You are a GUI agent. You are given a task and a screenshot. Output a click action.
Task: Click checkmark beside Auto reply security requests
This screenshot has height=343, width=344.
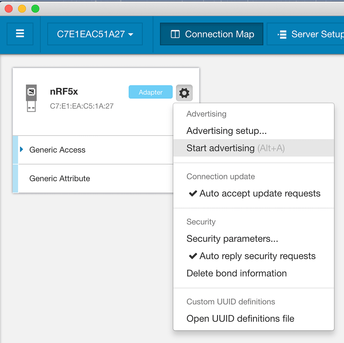(193, 256)
